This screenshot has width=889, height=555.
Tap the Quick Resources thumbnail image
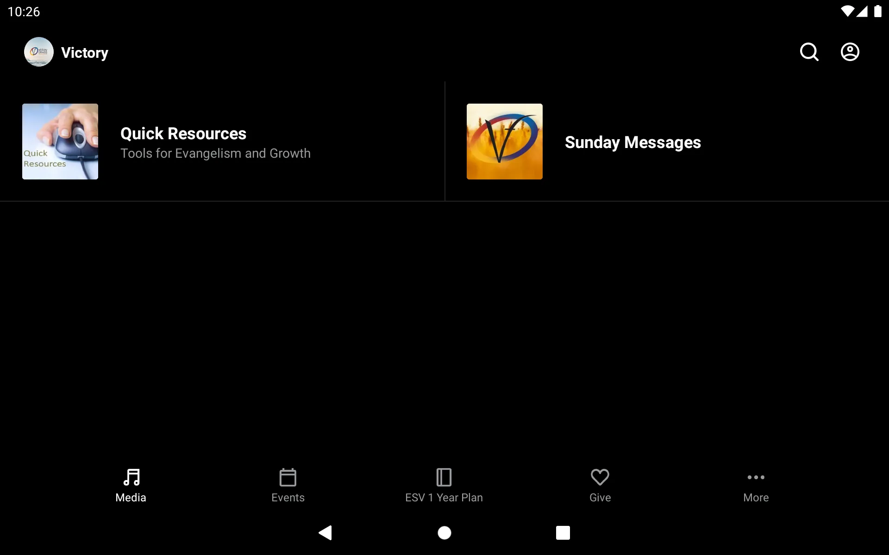tap(60, 141)
